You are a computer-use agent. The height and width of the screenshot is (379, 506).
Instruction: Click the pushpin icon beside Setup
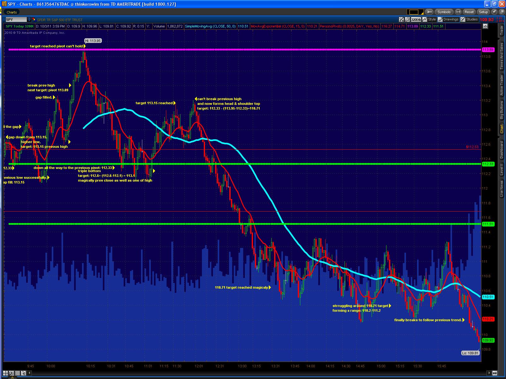coord(494,12)
